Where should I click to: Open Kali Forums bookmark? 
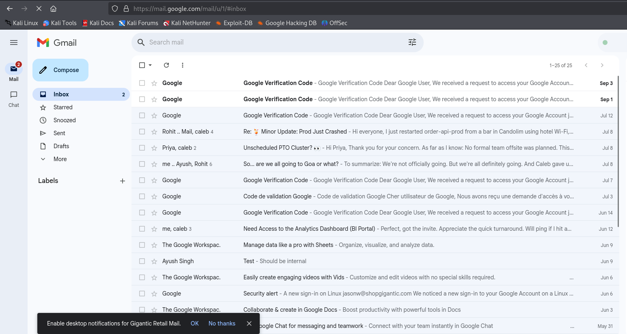[138, 23]
